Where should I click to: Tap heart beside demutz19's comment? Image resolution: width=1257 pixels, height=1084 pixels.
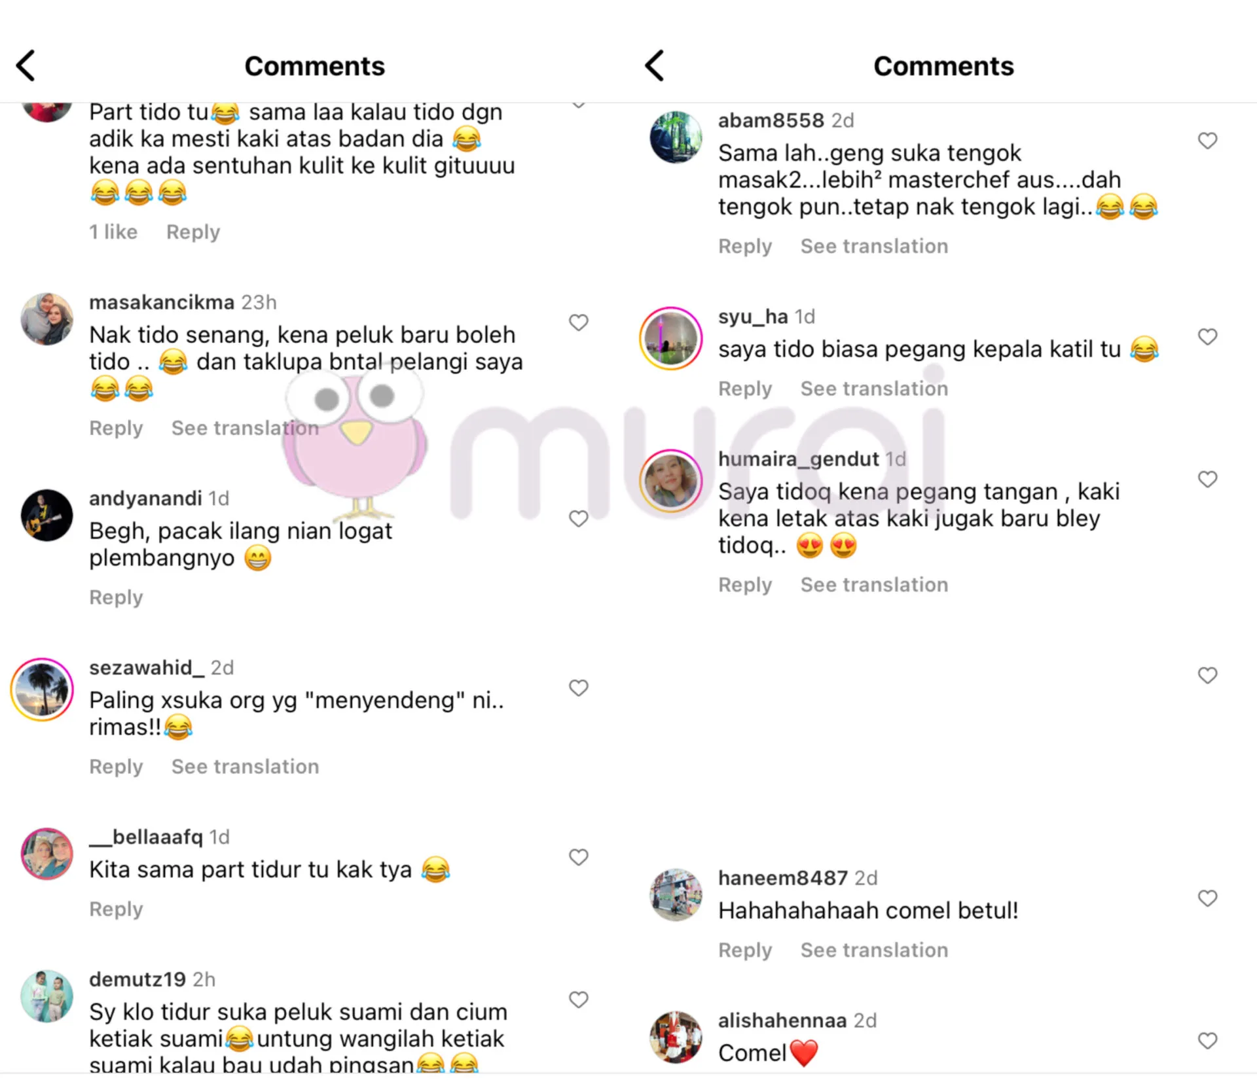point(578,1000)
